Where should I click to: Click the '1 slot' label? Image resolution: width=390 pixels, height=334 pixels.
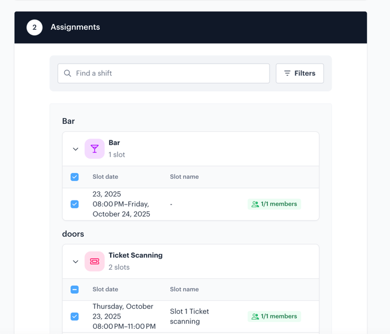(116, 155)
